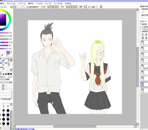Swap foreground and background colors arrow
The height and width of the screenshot is (130, 148).
(11, 52)
